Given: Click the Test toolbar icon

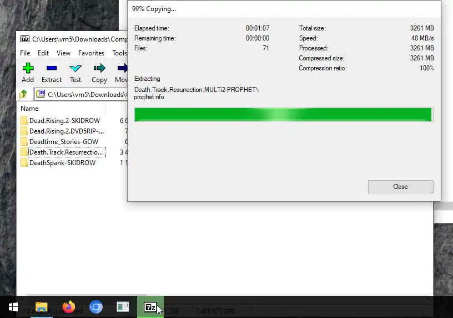Looking at the screenshot, I should tap(75, 68).
